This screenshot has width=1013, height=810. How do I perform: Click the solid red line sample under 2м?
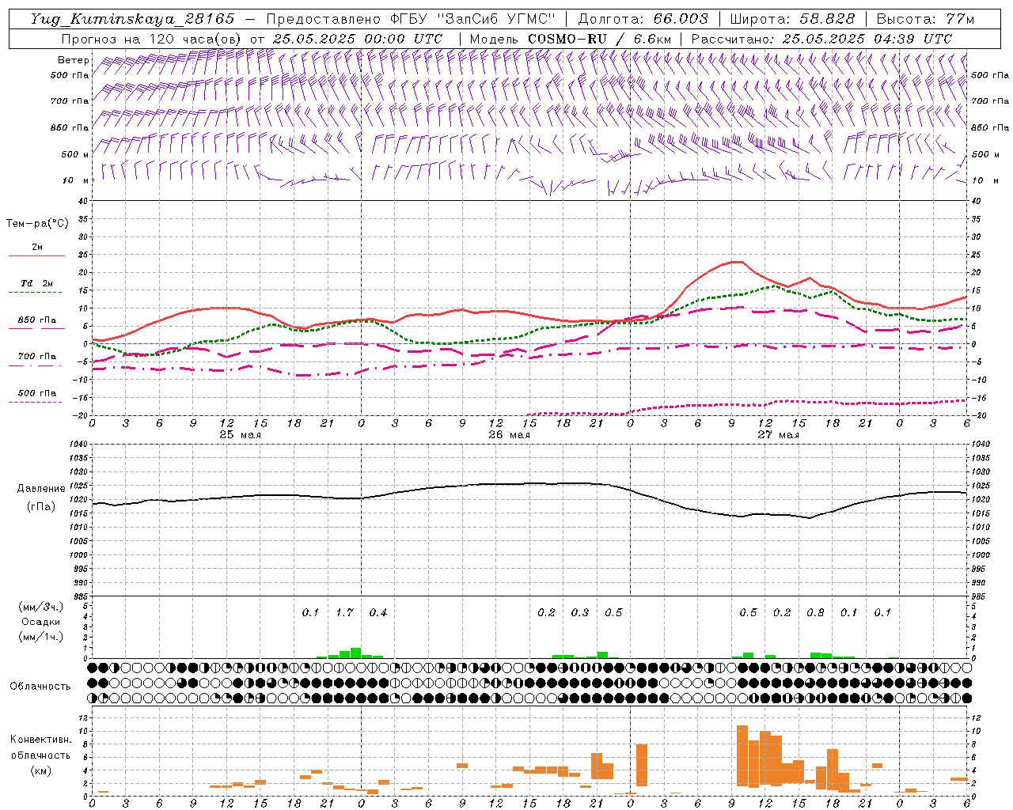[36, 255]
